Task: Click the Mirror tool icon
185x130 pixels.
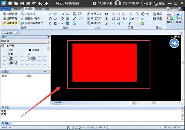Action: pyautogui.click(x=123, y=14)
